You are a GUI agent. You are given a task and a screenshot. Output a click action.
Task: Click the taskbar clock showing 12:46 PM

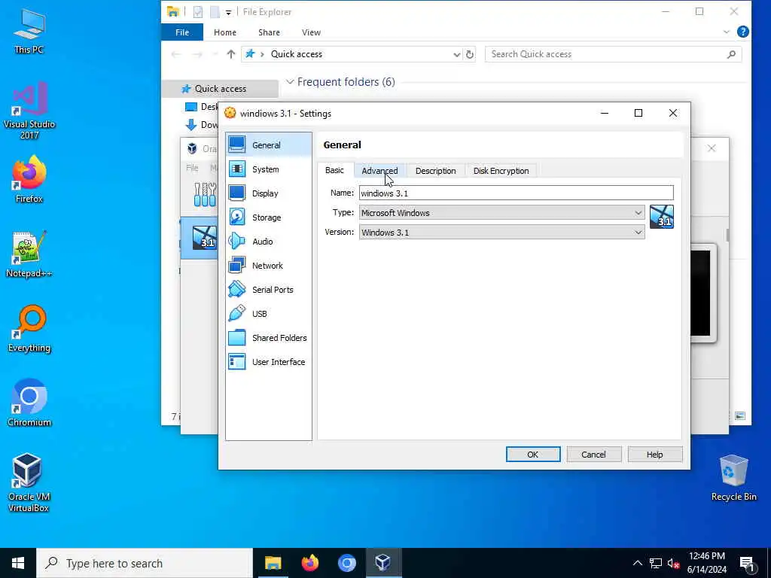coord(707,563)
